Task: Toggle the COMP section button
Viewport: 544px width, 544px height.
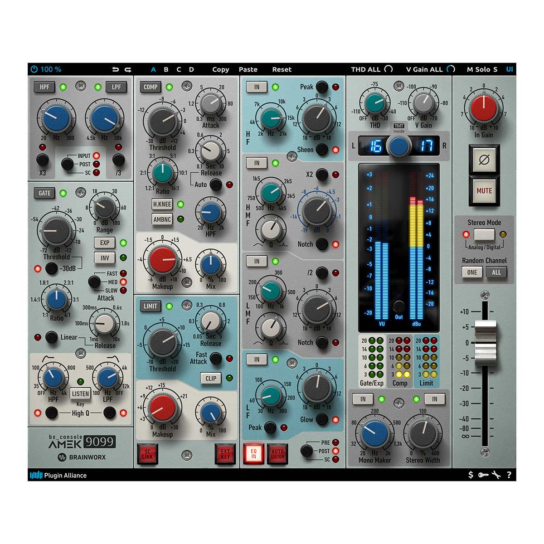Action: (x=151, y=87)
